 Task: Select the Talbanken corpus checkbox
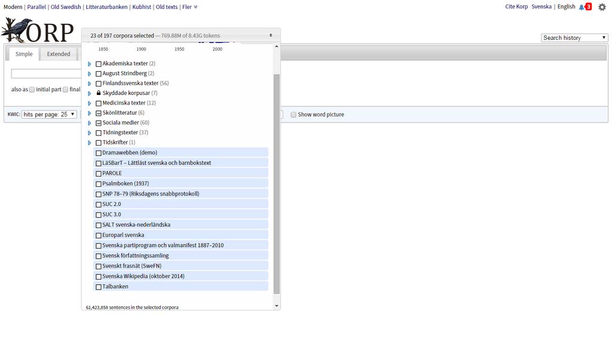pyautogui.click(x=99, y=287)
